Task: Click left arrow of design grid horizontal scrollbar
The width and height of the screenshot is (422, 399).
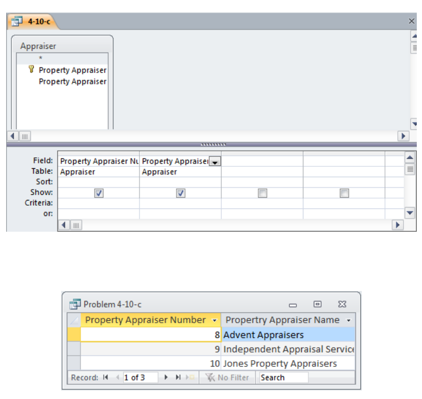Action: point(64,225)
